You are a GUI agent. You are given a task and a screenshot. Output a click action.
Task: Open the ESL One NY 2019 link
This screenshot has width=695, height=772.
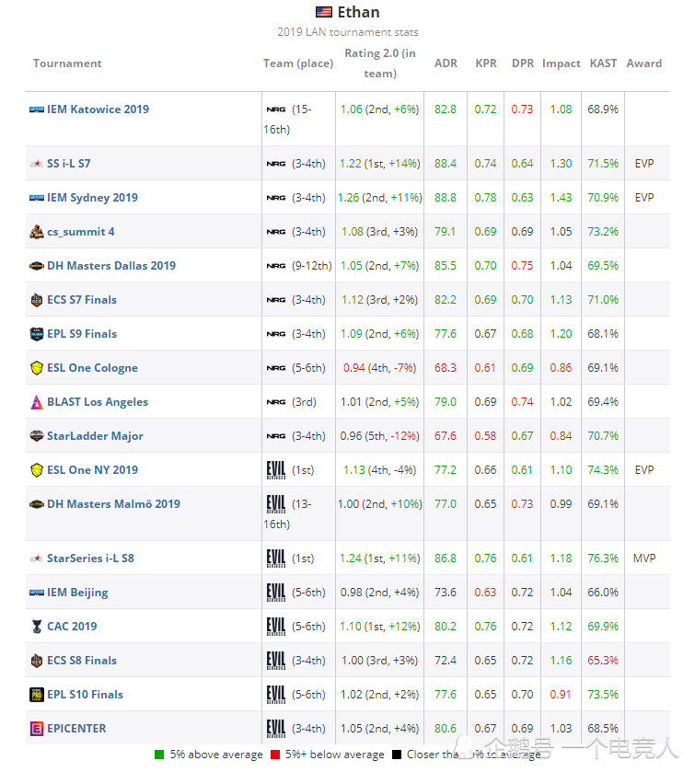pyautogui.click(x=92, y=470)
